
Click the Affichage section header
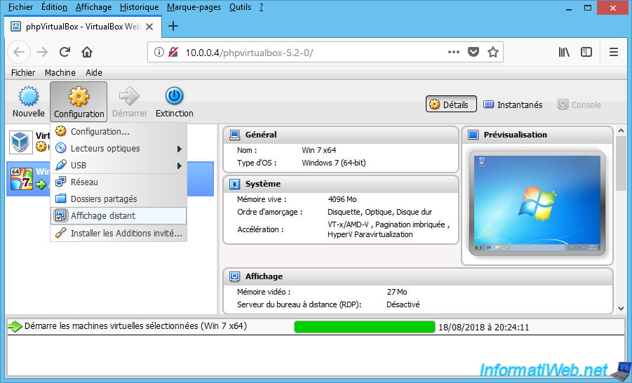(x=417, y=276)
